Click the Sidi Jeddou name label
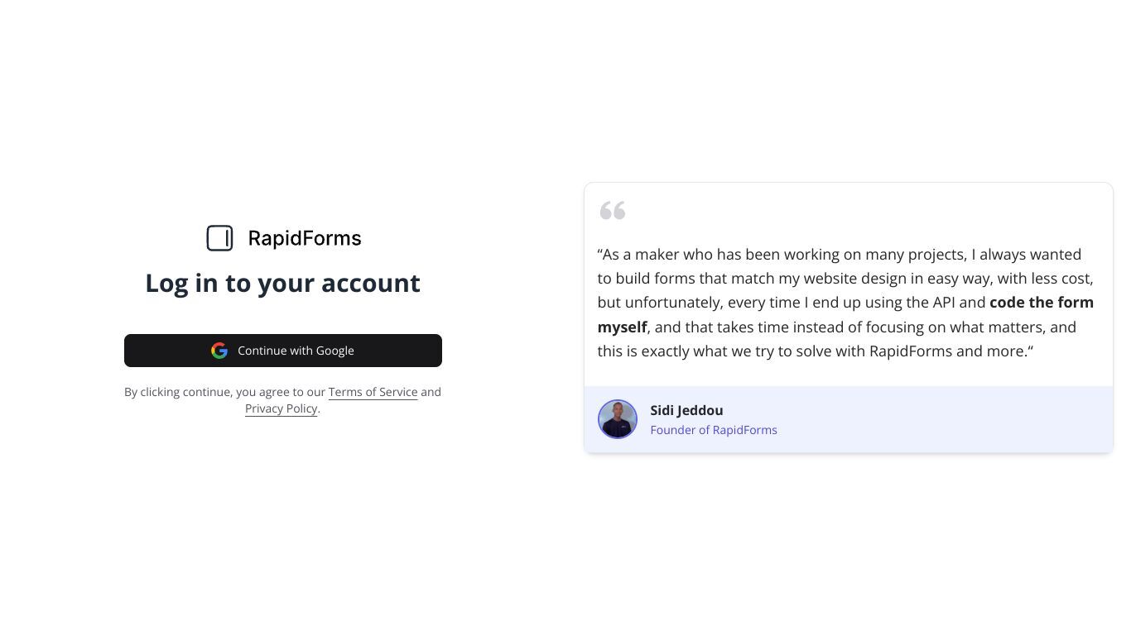This screenshot has width=1131, height=635. (x=686, y=410)
